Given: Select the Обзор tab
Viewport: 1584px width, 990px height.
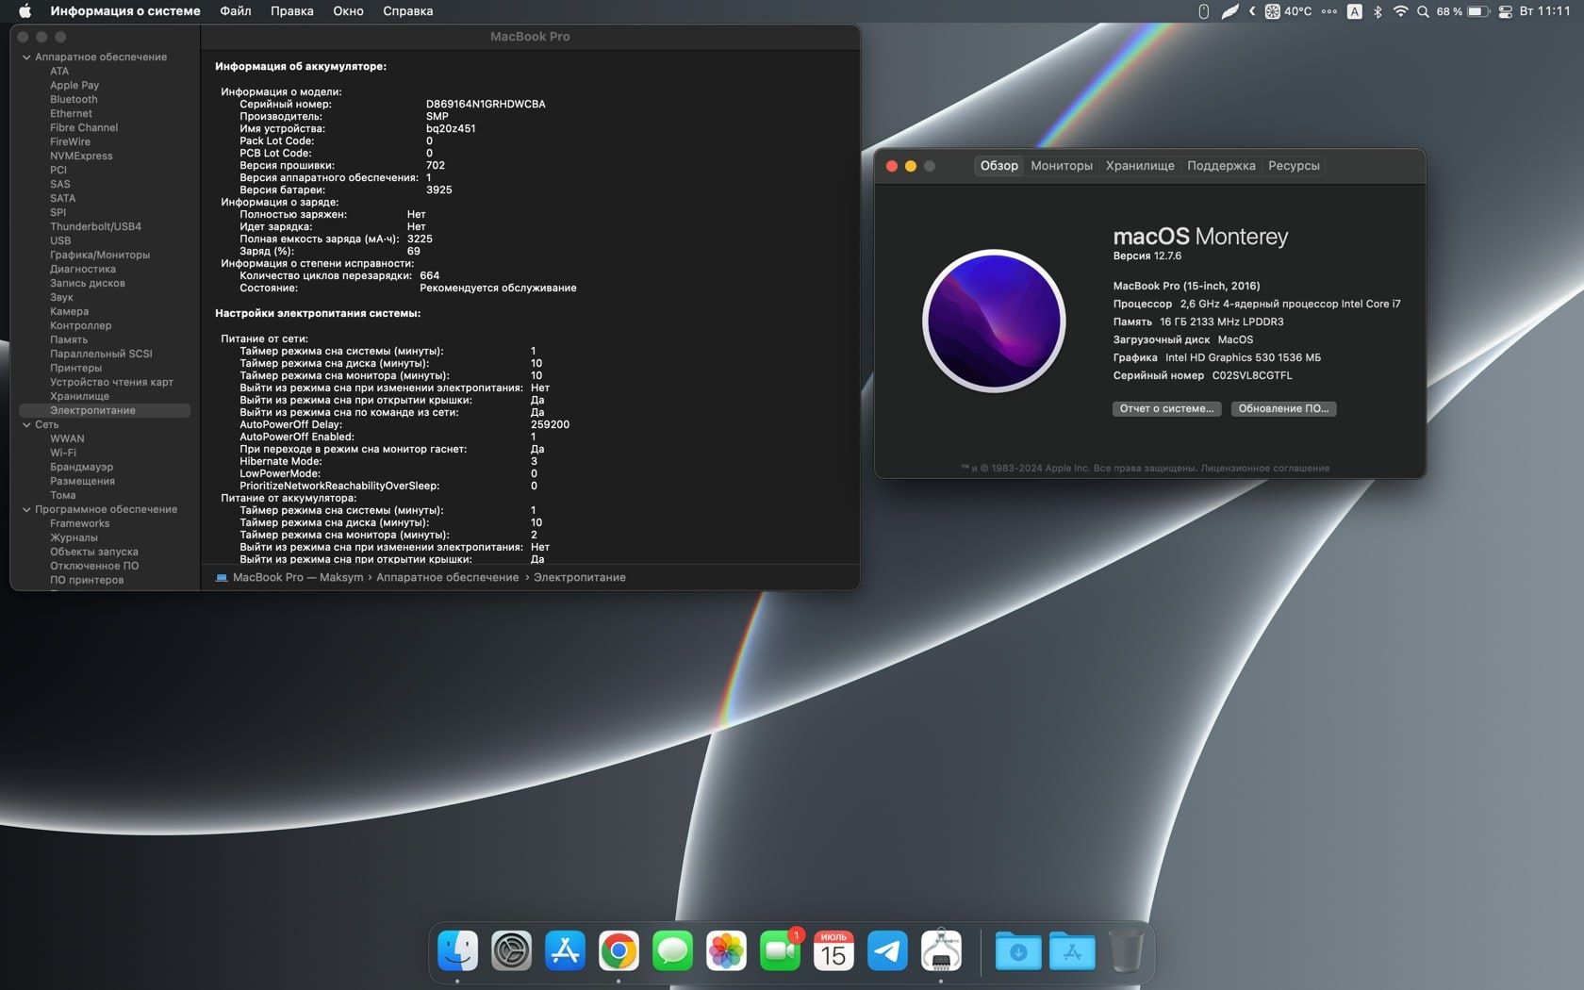Looking at the screenshot, I should [998, 166].
